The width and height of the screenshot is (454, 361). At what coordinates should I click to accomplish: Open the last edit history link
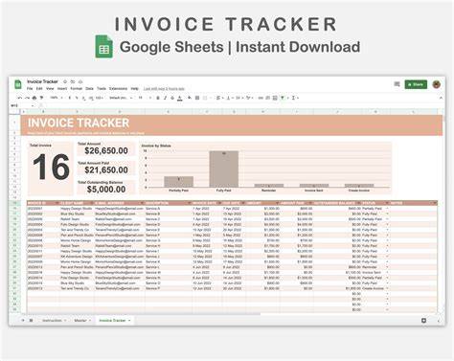point(164,89)
